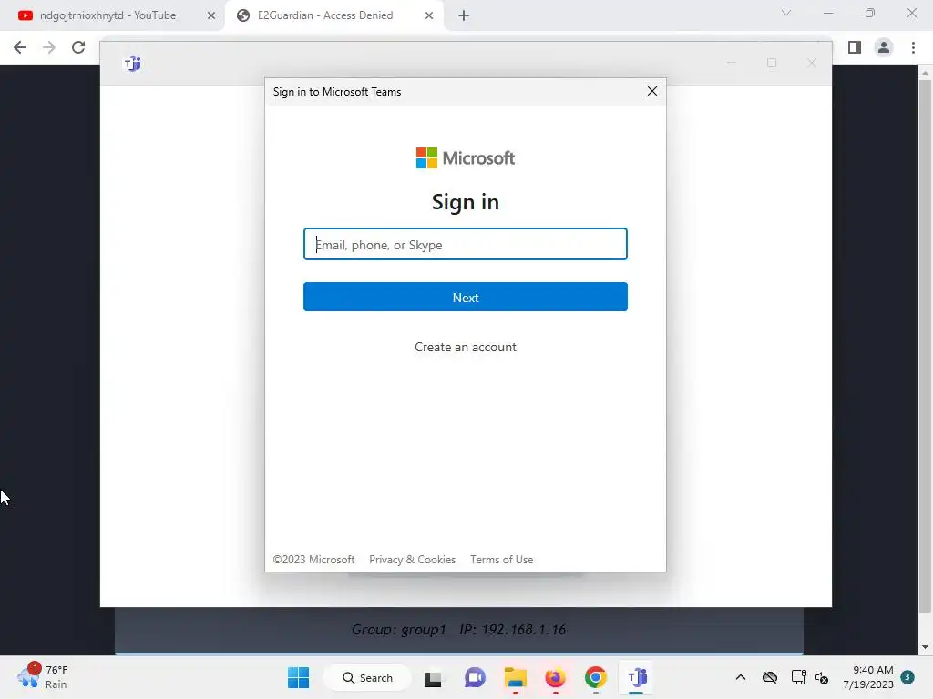Screen dimensions: 933x699
Task: Click the Microsoft logo in the dialog
Action: point(466,158)
